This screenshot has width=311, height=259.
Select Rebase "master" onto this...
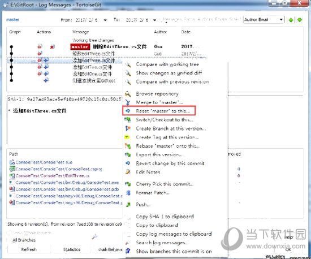coord(168,146)
